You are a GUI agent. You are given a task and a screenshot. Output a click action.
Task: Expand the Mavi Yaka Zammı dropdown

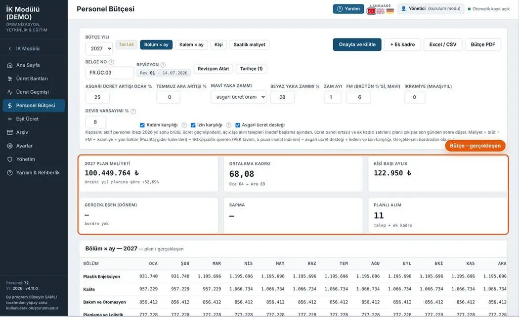click(239, 97)
